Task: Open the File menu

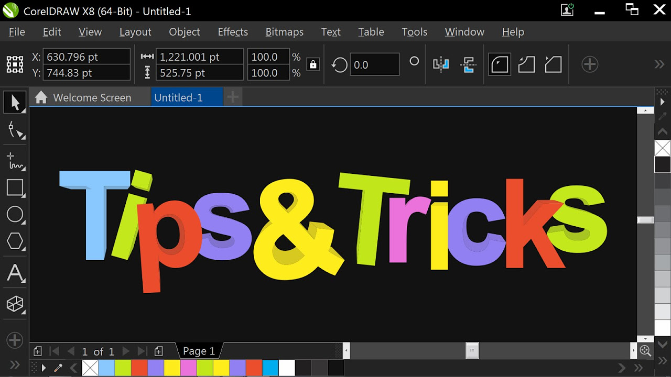Action: click(x=17, y=32)
